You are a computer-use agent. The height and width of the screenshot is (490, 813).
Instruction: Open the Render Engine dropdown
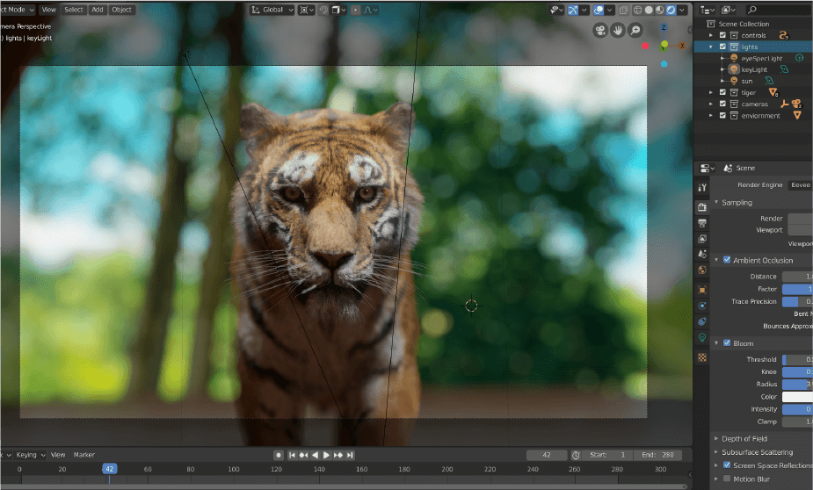[800, 184]
